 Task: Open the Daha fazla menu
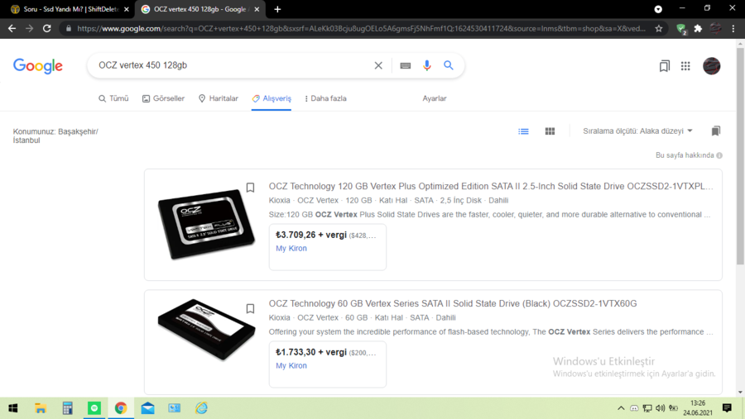325,98
